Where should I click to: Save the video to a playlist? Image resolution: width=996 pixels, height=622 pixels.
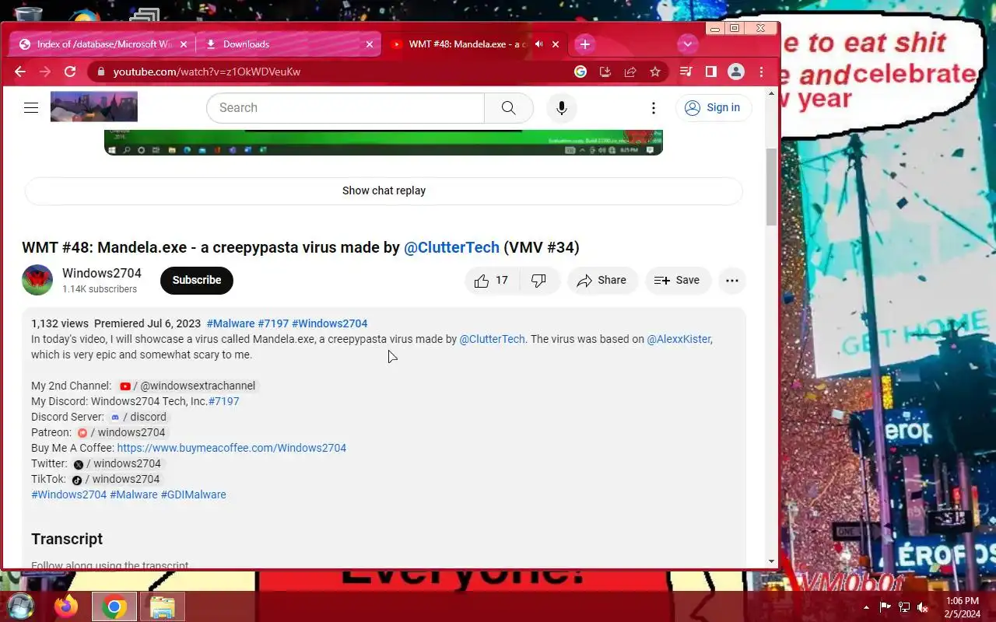[678, 281]
